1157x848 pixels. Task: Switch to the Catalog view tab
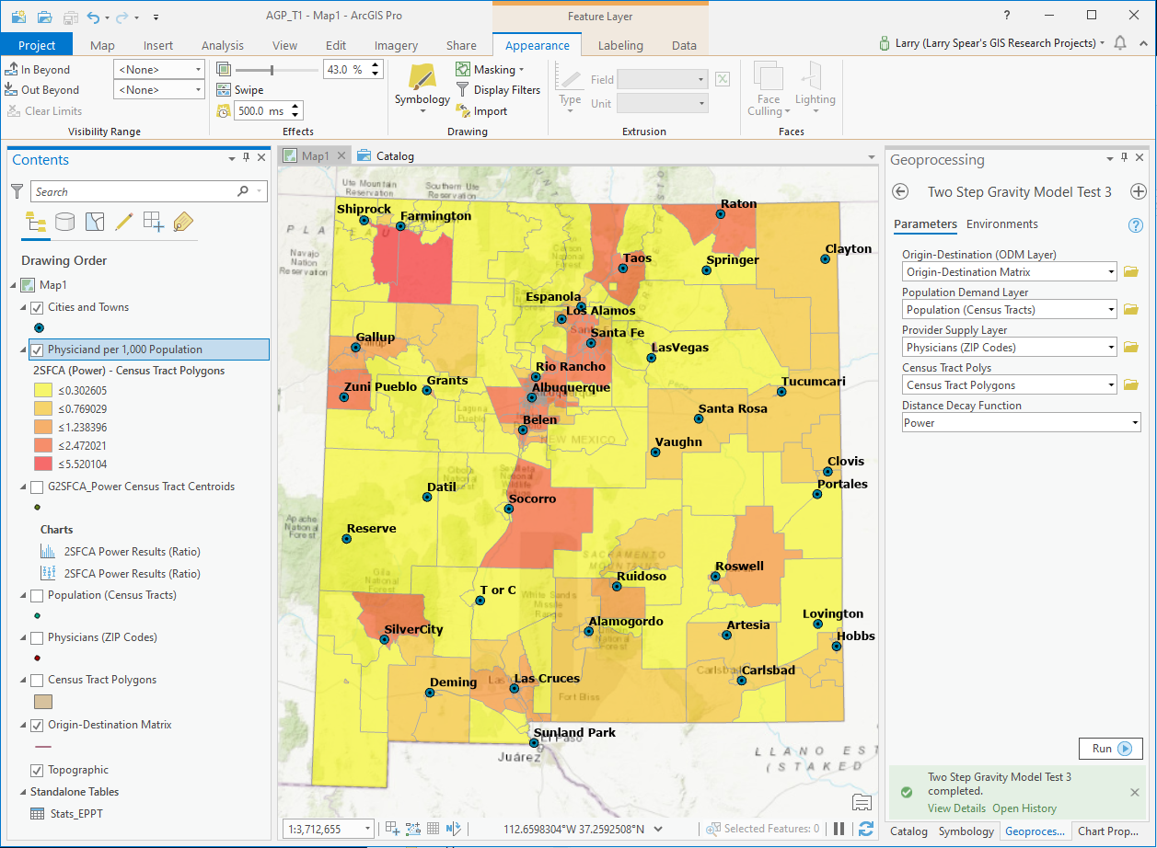pos(387,155)
